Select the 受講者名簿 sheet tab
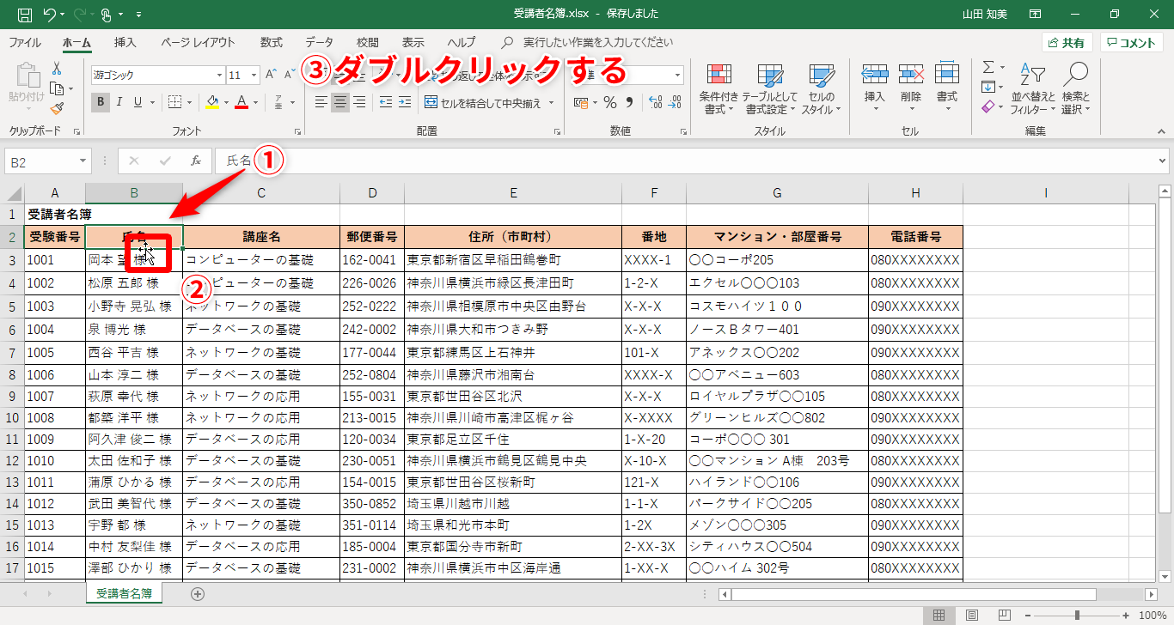Viewport: 1174px width, 625px height. pyautogui.click(x=125, y=593)
